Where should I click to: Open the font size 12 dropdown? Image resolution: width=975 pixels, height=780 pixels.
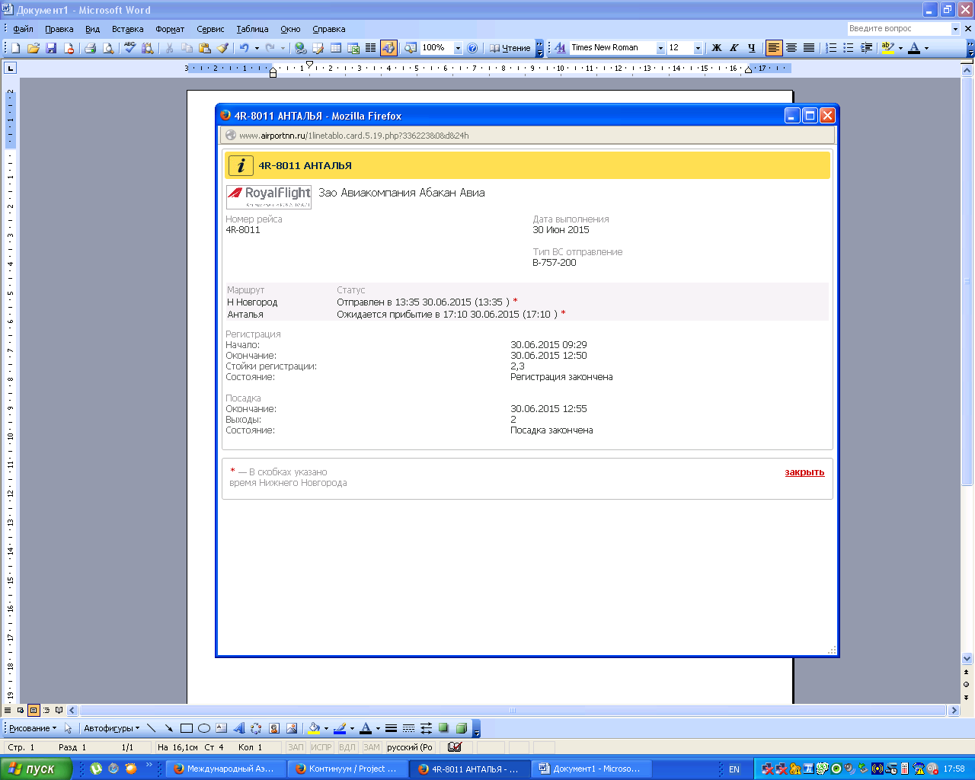pyautogui.click(x=698, y=48)
